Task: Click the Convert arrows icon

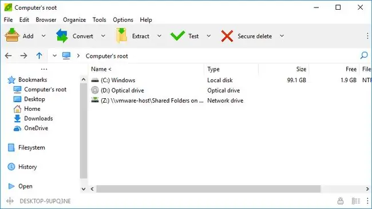Action: click(x=62, y=36)
